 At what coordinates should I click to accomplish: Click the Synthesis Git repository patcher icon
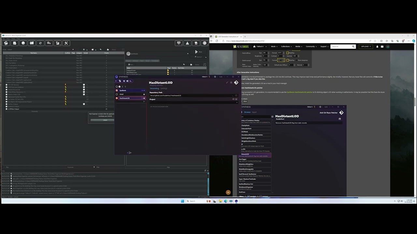pyautogui.click(x=124, y=81)
